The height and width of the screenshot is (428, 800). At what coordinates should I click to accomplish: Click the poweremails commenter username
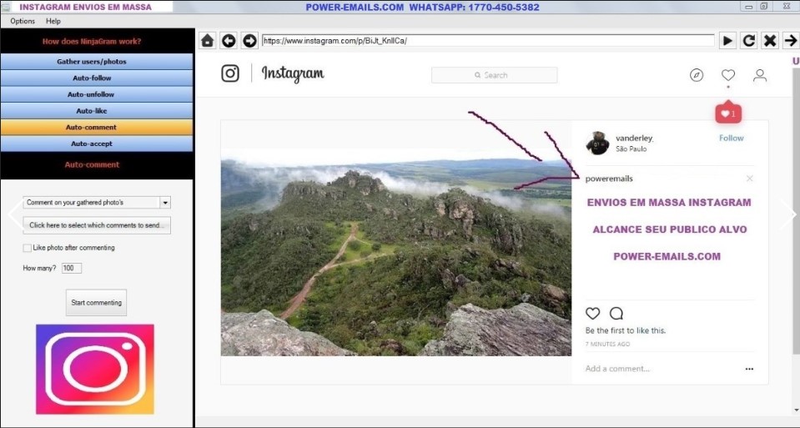point(609,179)
